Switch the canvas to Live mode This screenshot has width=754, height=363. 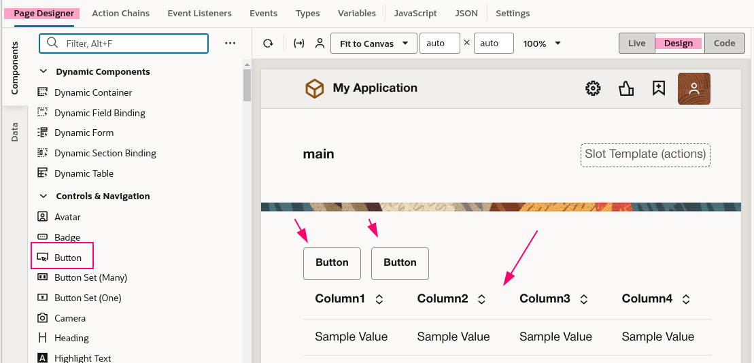coord(636,44)
